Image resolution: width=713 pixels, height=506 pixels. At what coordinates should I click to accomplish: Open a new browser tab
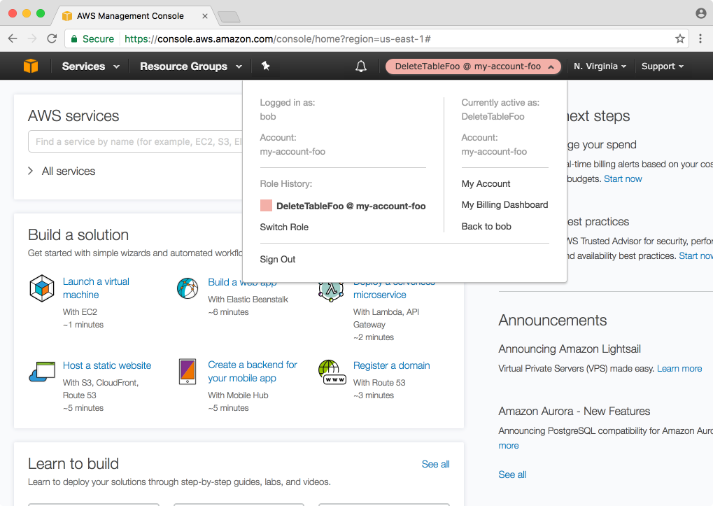tap(229, 17)
